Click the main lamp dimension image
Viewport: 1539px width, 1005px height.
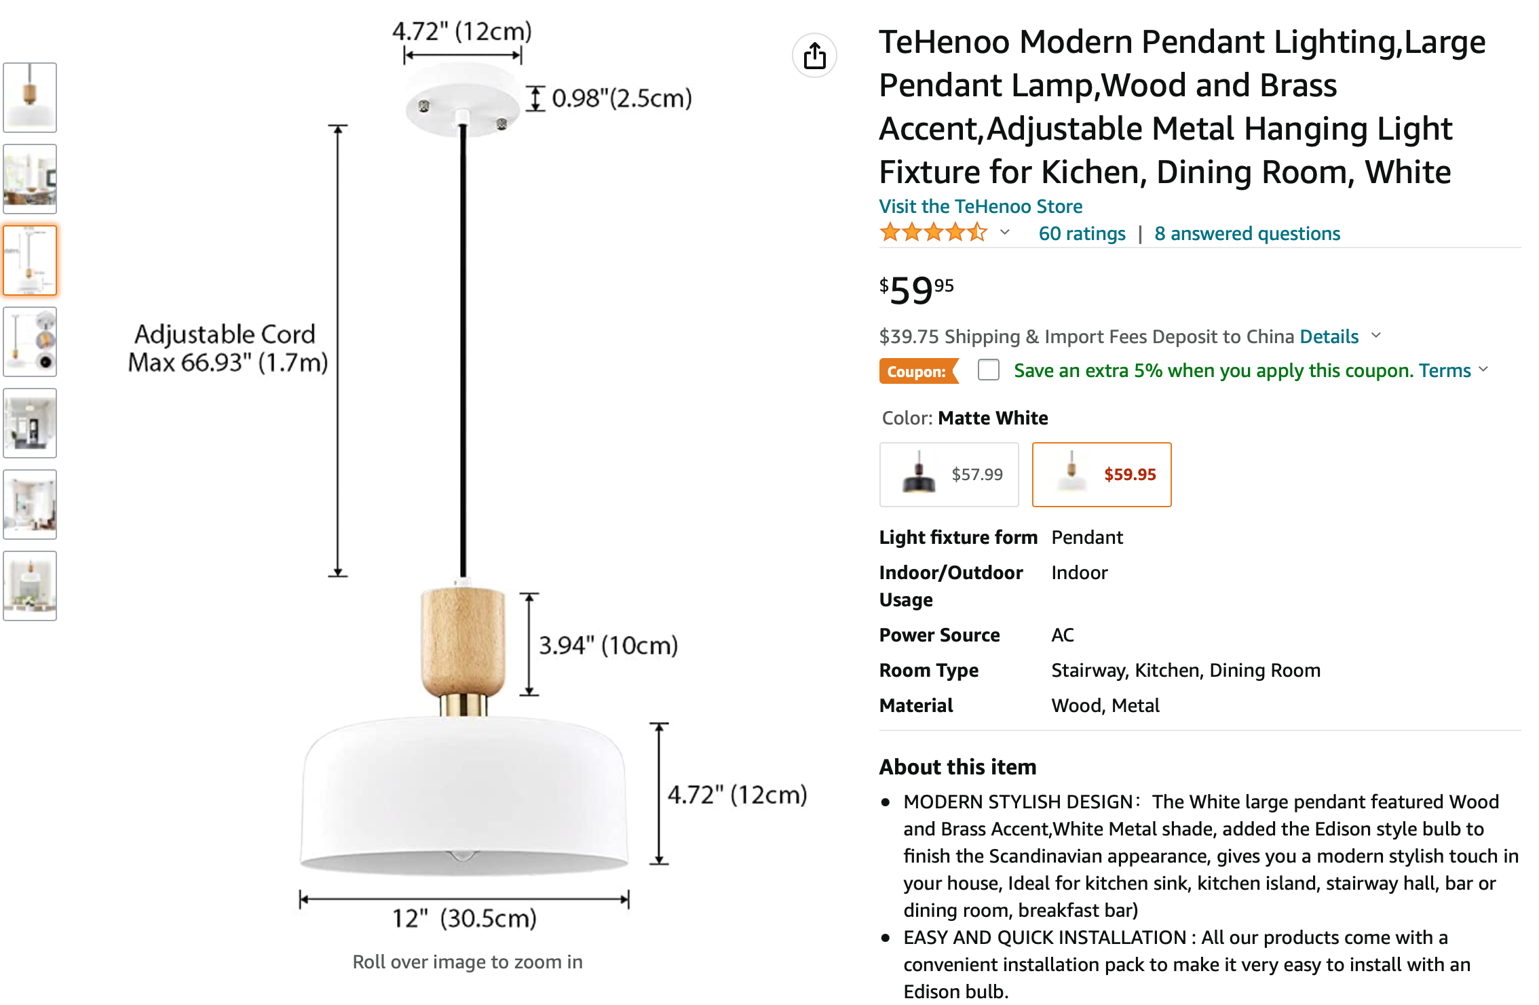pos(468,475)
